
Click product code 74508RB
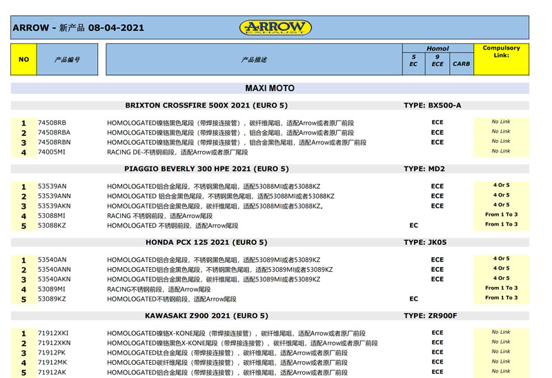tap(52, 123)
